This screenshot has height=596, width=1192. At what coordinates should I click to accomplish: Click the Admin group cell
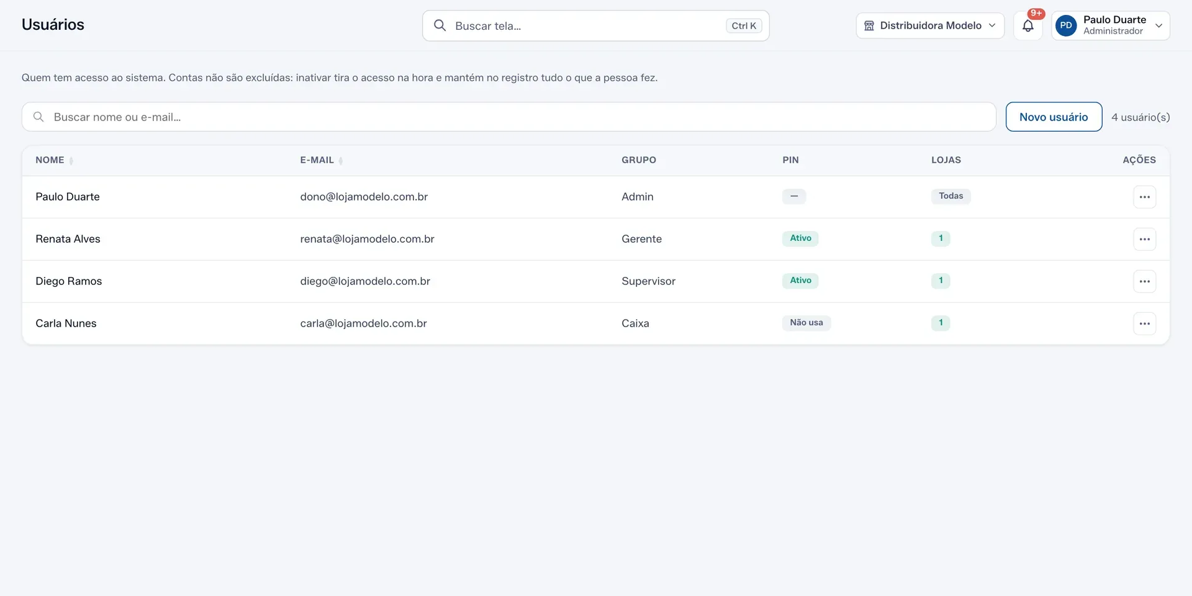638,197
